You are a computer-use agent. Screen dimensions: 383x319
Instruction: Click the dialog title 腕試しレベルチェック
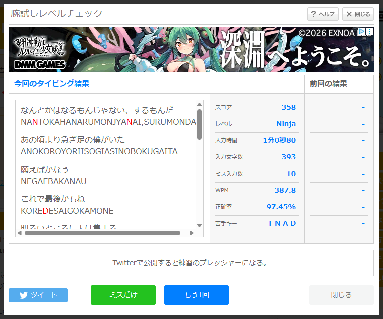(x=56, y=13)
